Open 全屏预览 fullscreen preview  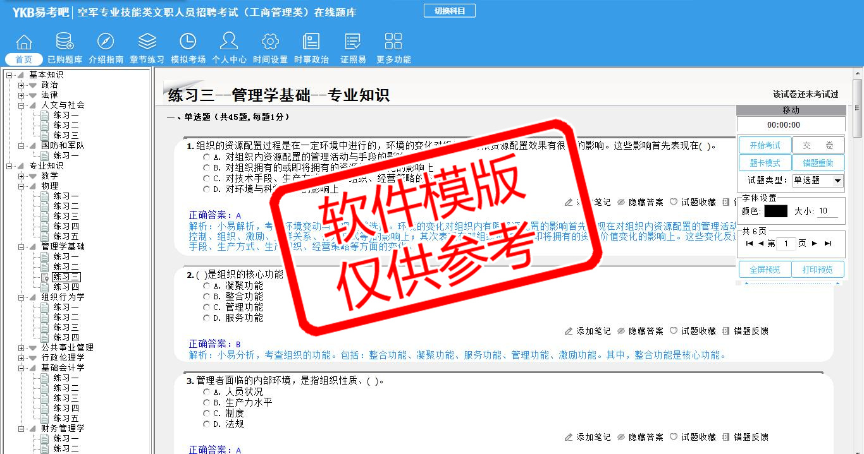coord(765,270)
